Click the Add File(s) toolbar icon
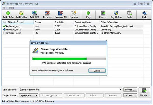Viewport: 153px width, 105px height. tap(8, 14)
